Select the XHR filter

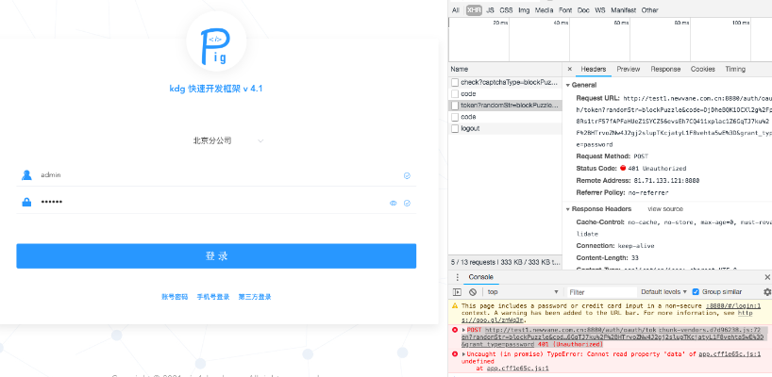click(473, 10)
